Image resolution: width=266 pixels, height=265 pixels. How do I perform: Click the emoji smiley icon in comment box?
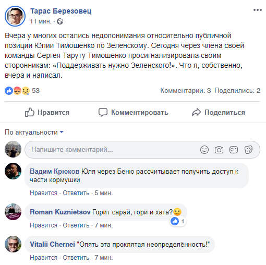204,150
